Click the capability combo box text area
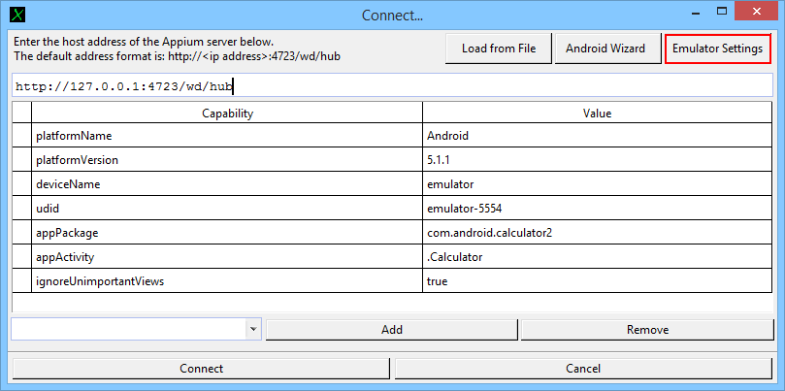The height and width of the screenshot is (391, 785). pyautogui.click(x=128, y=330)
